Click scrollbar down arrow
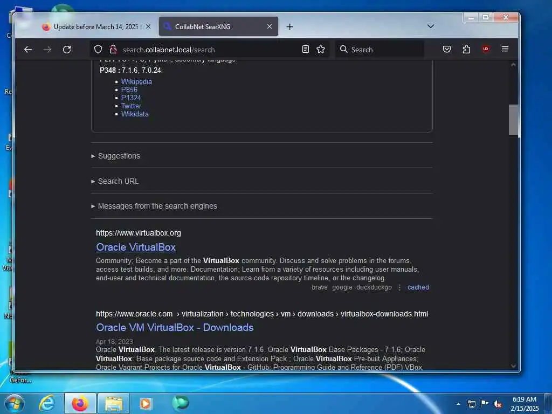 [513, 366]
